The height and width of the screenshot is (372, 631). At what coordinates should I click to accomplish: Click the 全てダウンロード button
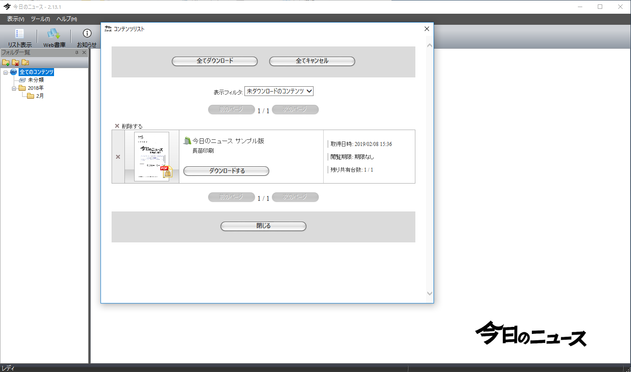[x=215, y=61]
